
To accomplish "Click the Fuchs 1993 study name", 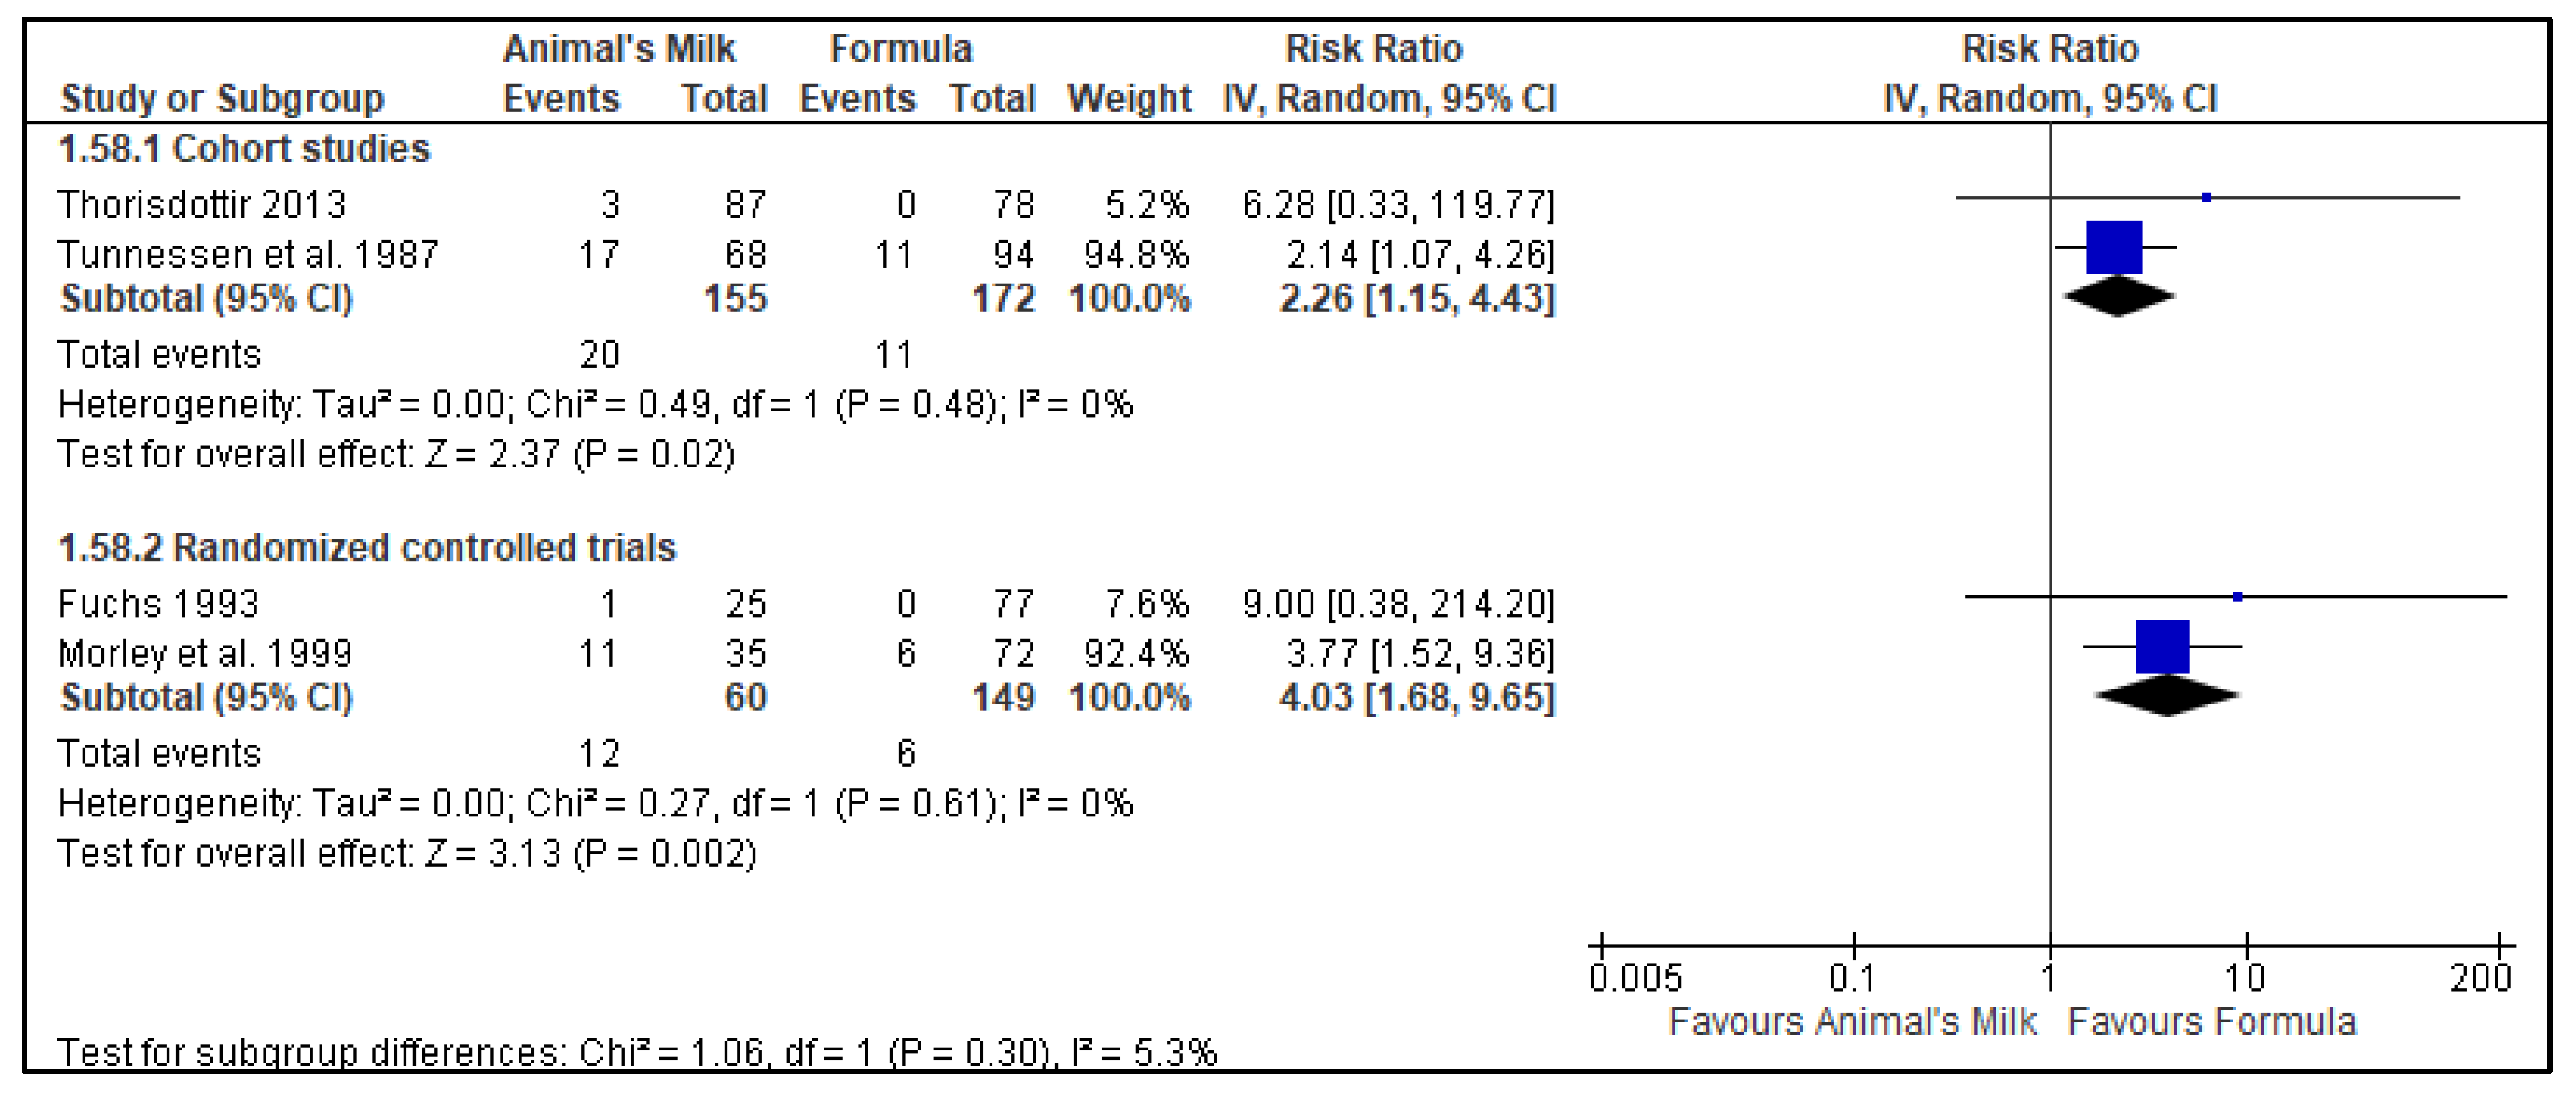I will coord(158,604).
